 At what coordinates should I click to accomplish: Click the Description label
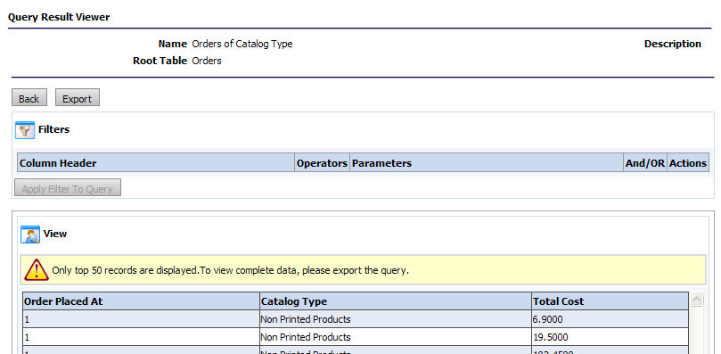click(672, 45)
